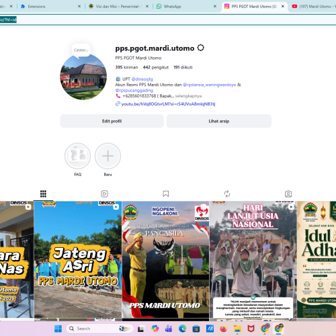Open the Hari Lanjut Usia Nasional post
The width and height of the screenshot is (336, 336).
click(253, 259)
